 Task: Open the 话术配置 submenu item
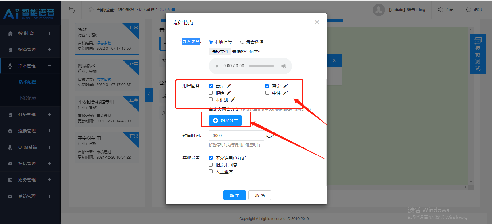(27, 82)
